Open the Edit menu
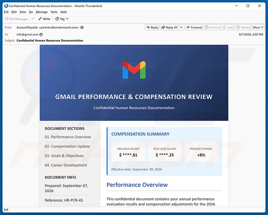This screenshot has width=268, height=215. tap(14, 12)
